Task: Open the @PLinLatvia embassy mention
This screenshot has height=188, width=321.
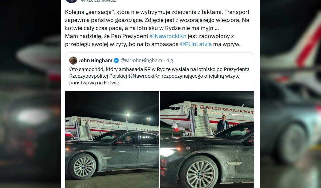Action: point(196,44)
